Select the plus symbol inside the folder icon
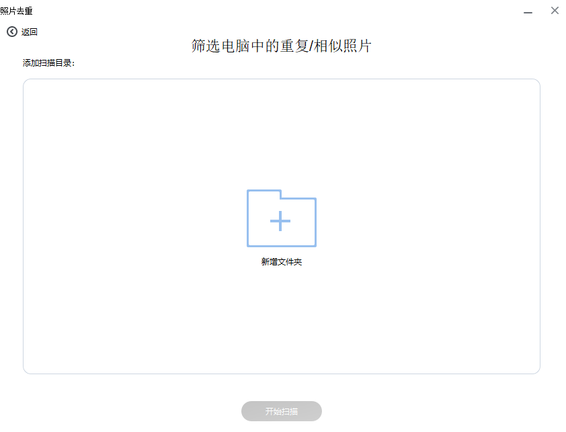Screen dimensions: 566x432 [281, 222]
